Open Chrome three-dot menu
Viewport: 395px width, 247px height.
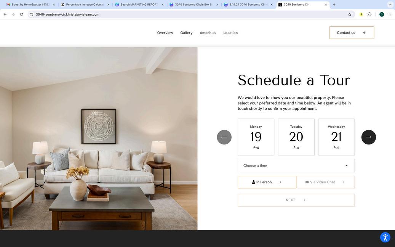click(390, 14)
